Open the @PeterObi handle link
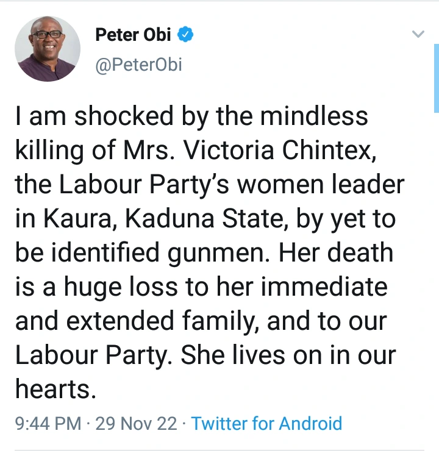Image resolution: width=439 pixels, height=453 pixels. (x=138, y=65)
